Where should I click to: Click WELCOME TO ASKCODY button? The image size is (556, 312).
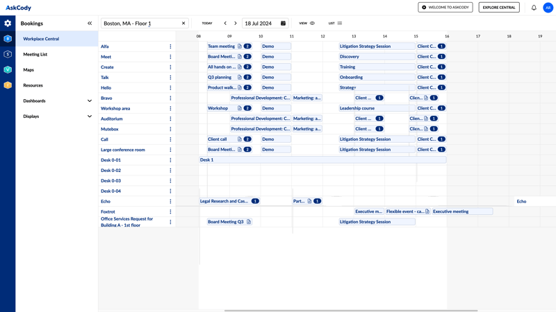coord(445,8)
